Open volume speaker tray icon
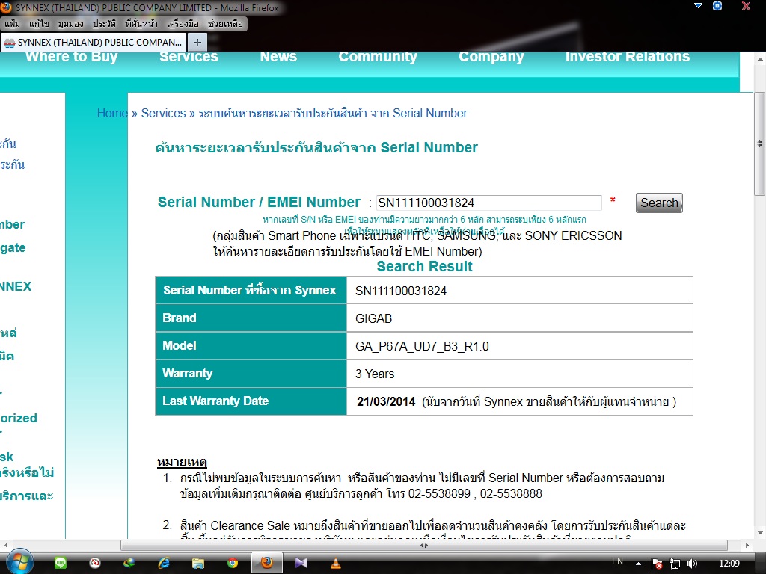The image size is (766, 574). pos(692,564)
